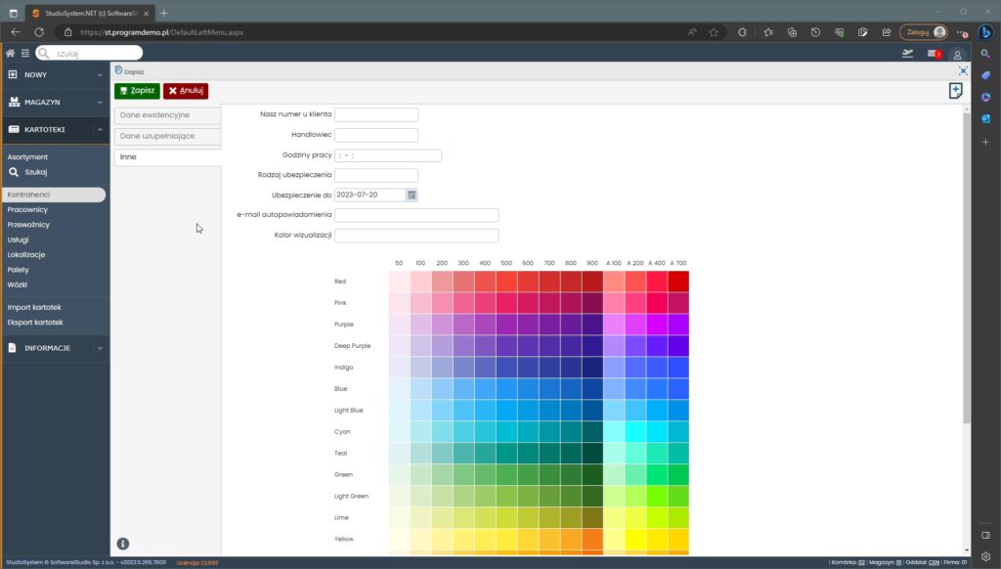
Task: Collapse the KARTOTEKI menu section
Action: [x=55, y=129]
